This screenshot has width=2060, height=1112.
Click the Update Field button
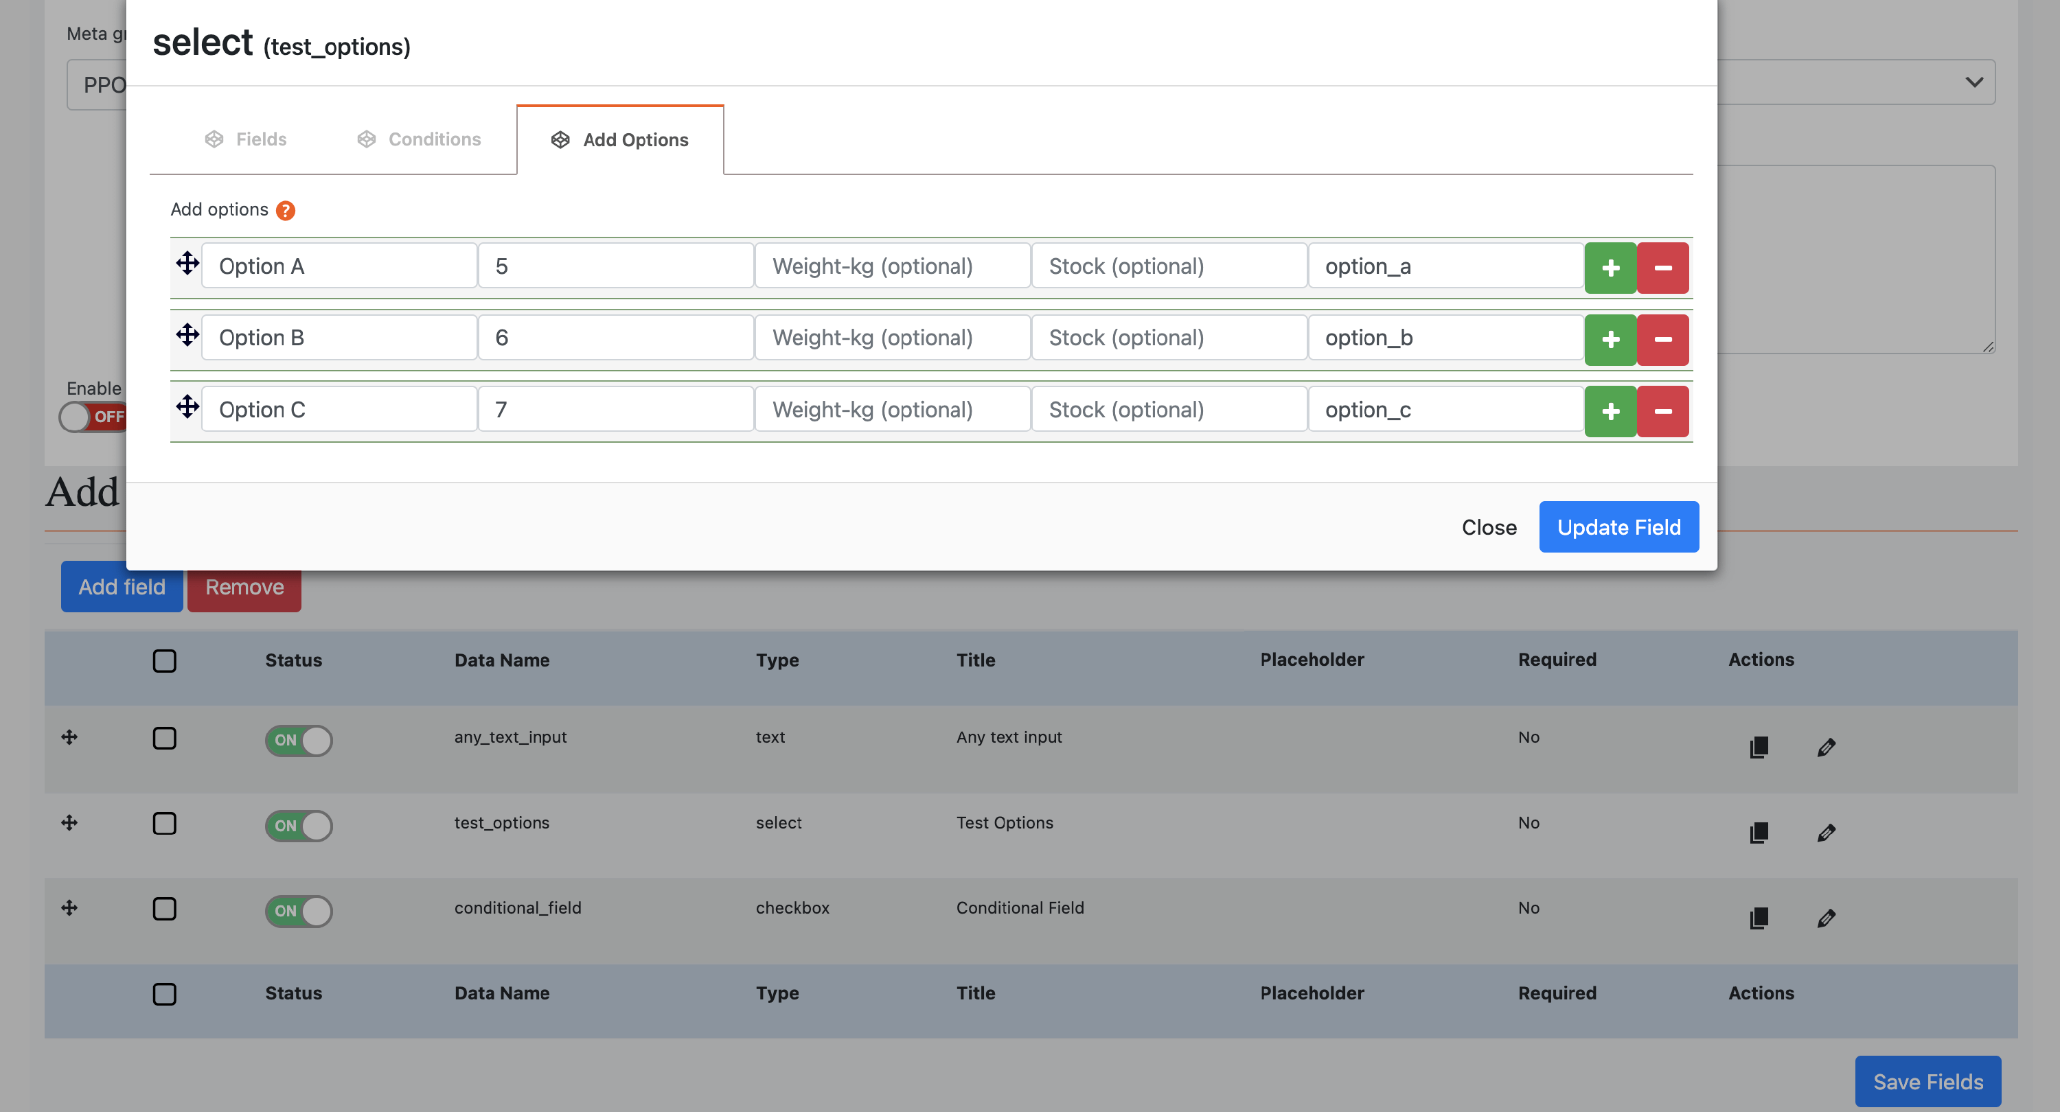coord(1618,526)
